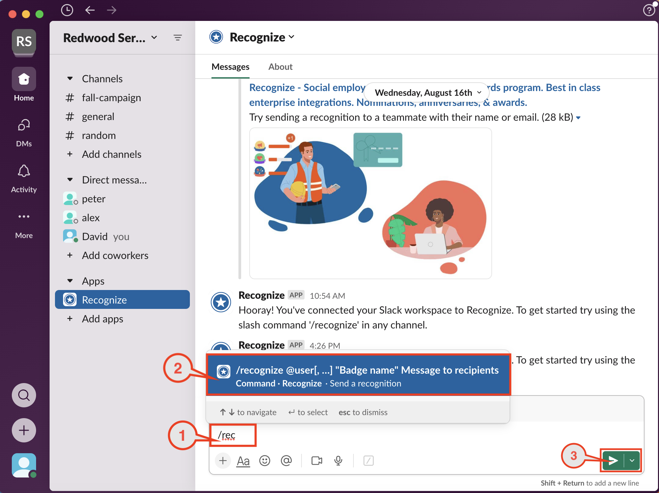The image size is (659, 493).
Task: Open the emoji picker
Action: tap(265, 461)
